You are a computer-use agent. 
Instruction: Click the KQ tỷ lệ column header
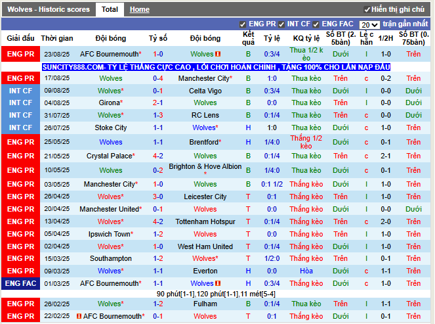[306, 38]
